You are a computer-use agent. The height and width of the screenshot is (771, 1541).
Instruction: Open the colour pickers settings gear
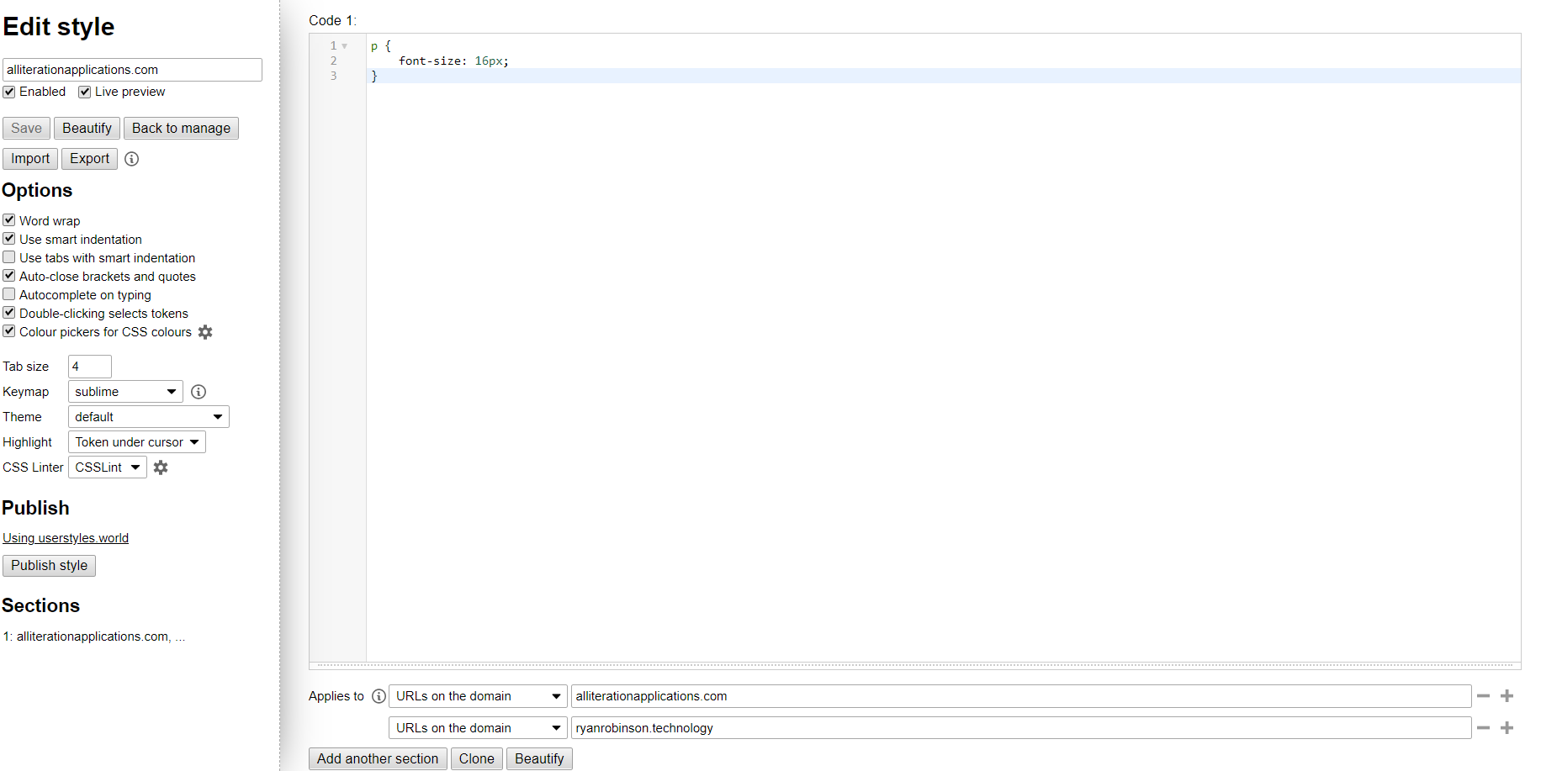(x=204, y=332)
